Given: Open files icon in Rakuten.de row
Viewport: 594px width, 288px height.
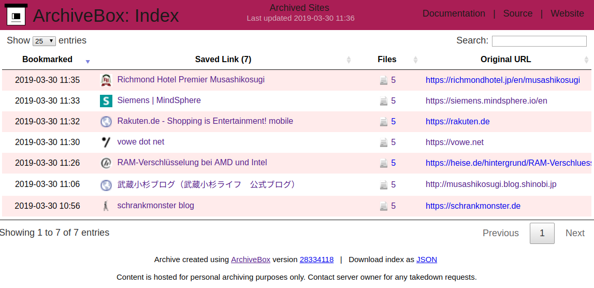Looking at the screenshot, I should click(384, 122).
